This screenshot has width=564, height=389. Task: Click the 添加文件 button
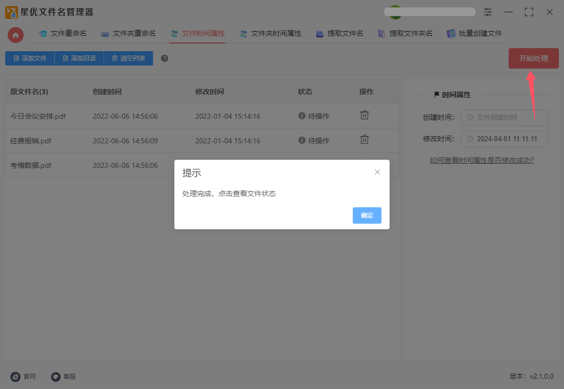pyautogui.click(x=30, y=58)
